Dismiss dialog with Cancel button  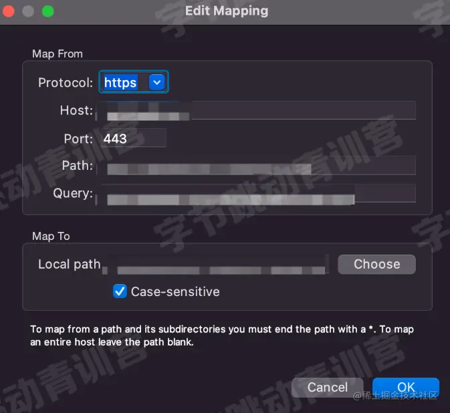328,388
